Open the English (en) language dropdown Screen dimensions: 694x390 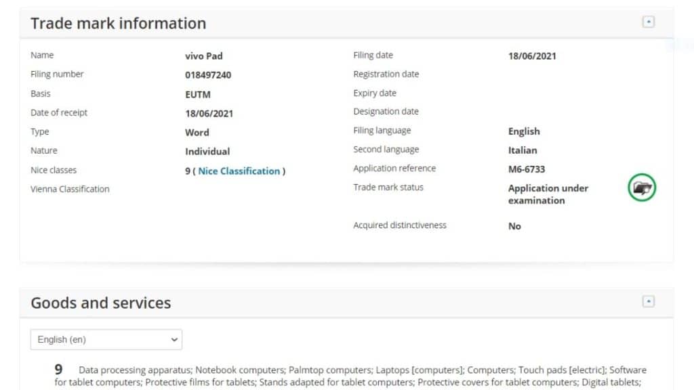pyautogui.click(x=106, y=340)
